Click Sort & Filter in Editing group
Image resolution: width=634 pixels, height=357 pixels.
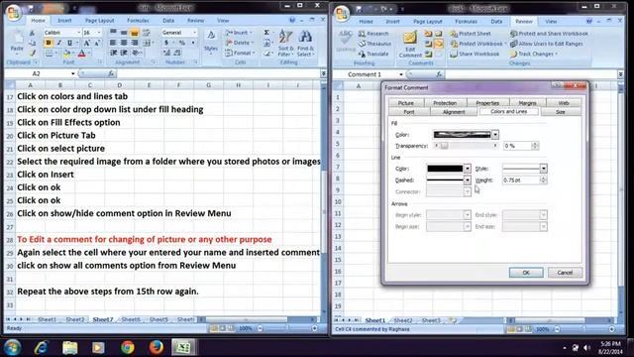pos(285,43)
